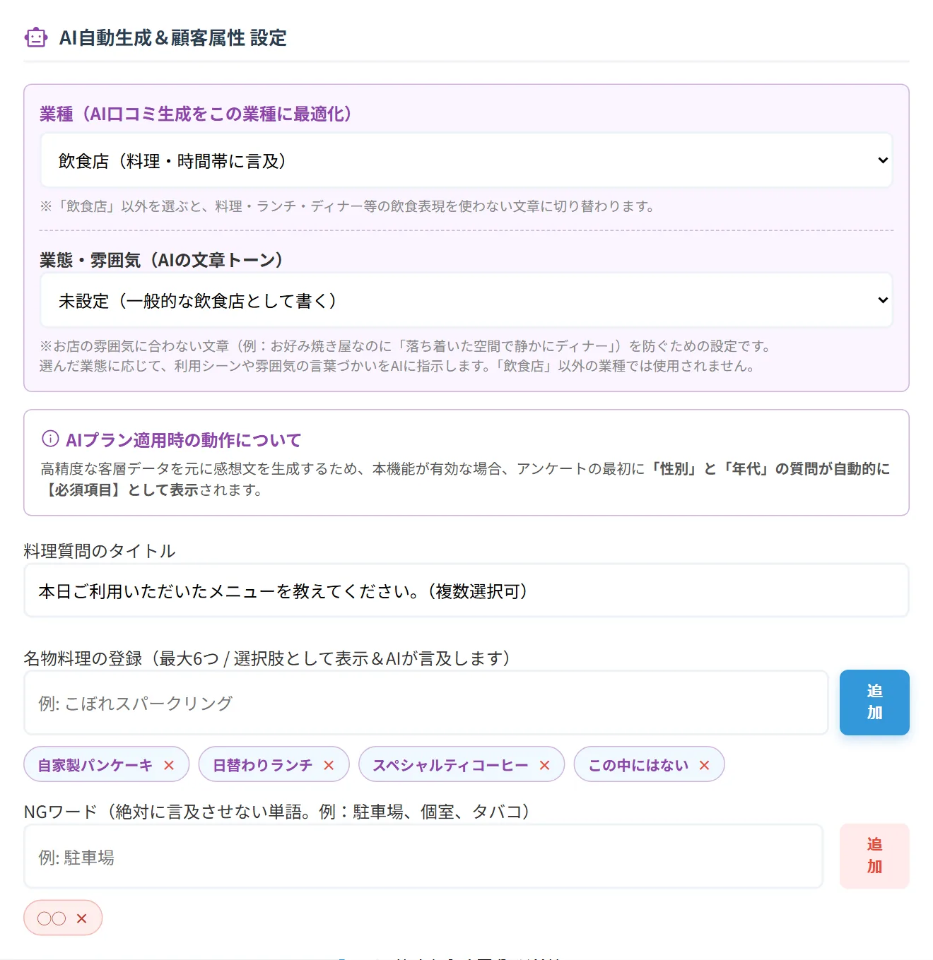Open the 業態・雰囲気 dropdown showing 未設定
This screenshot has height=960, width=933.
(466, 300)
